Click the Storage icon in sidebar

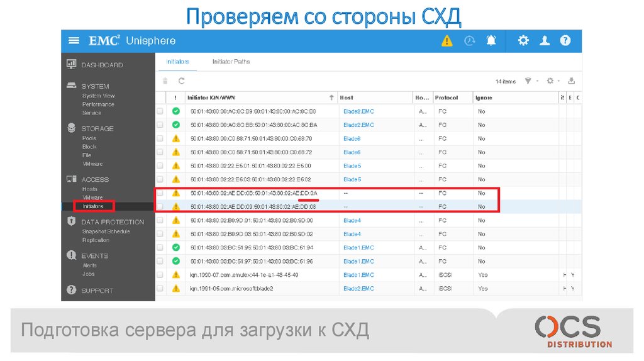coord(72,128)
